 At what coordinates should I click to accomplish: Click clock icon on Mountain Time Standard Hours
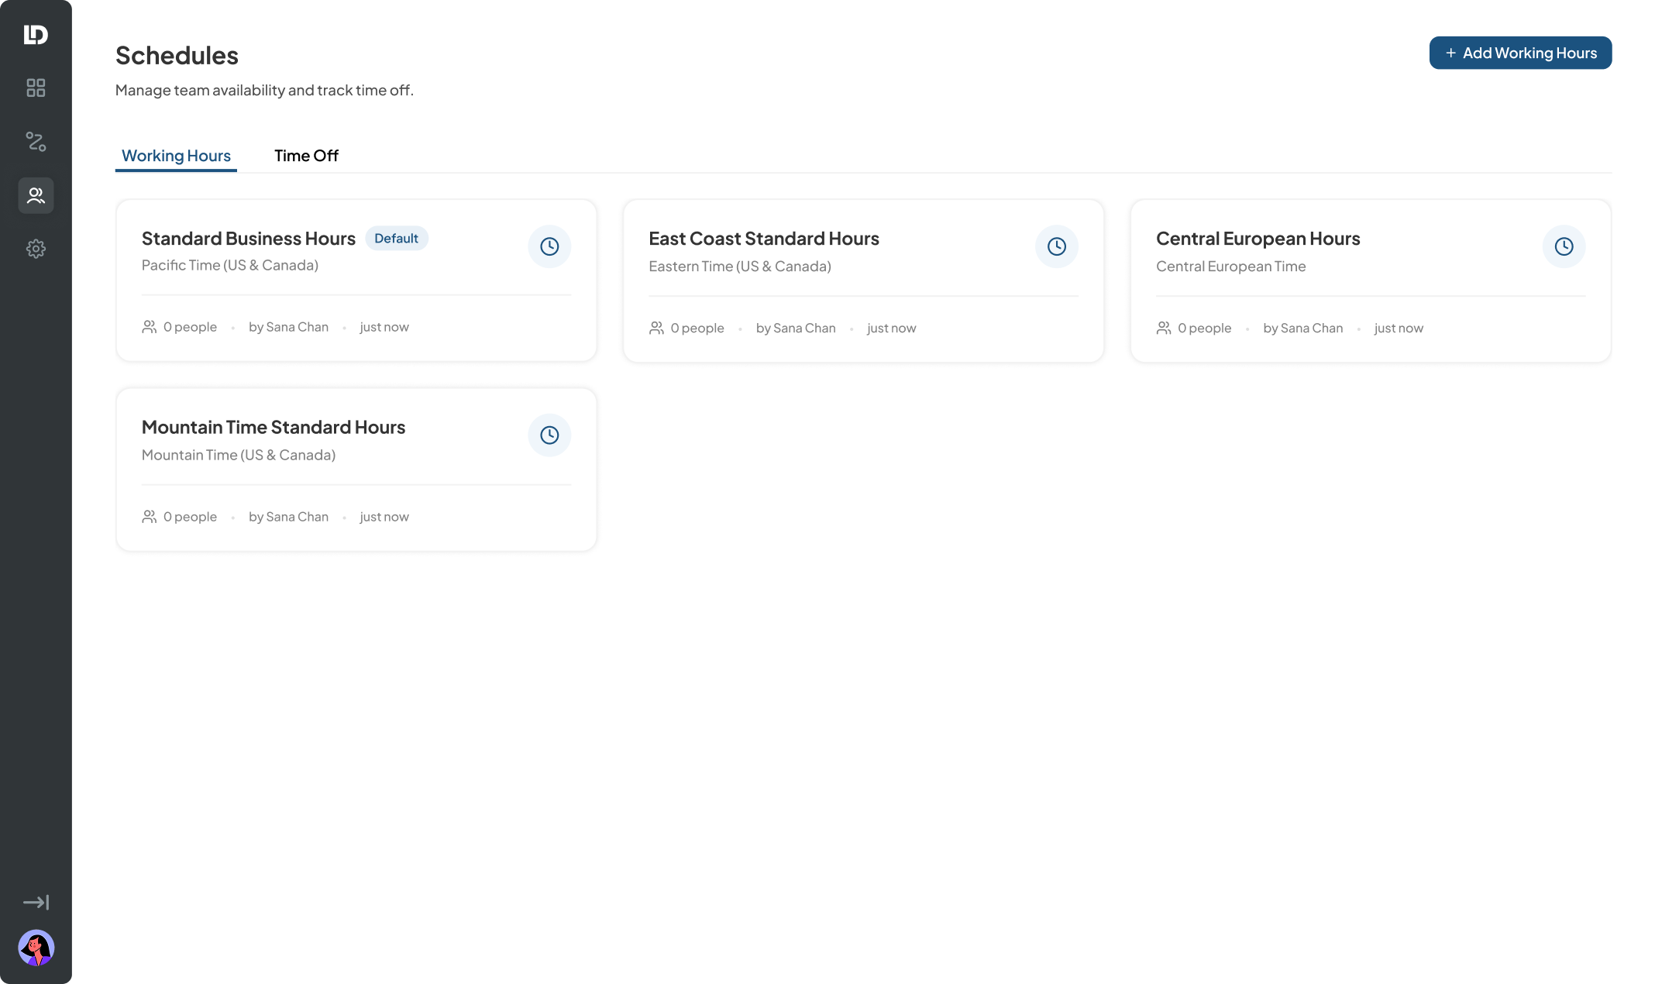pyautogui.click(x=549, y=435)
